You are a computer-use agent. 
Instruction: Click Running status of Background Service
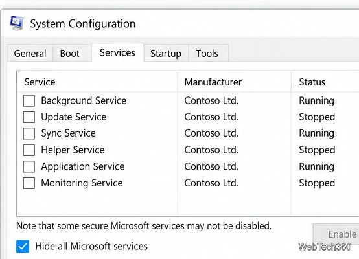click(316, 101)
